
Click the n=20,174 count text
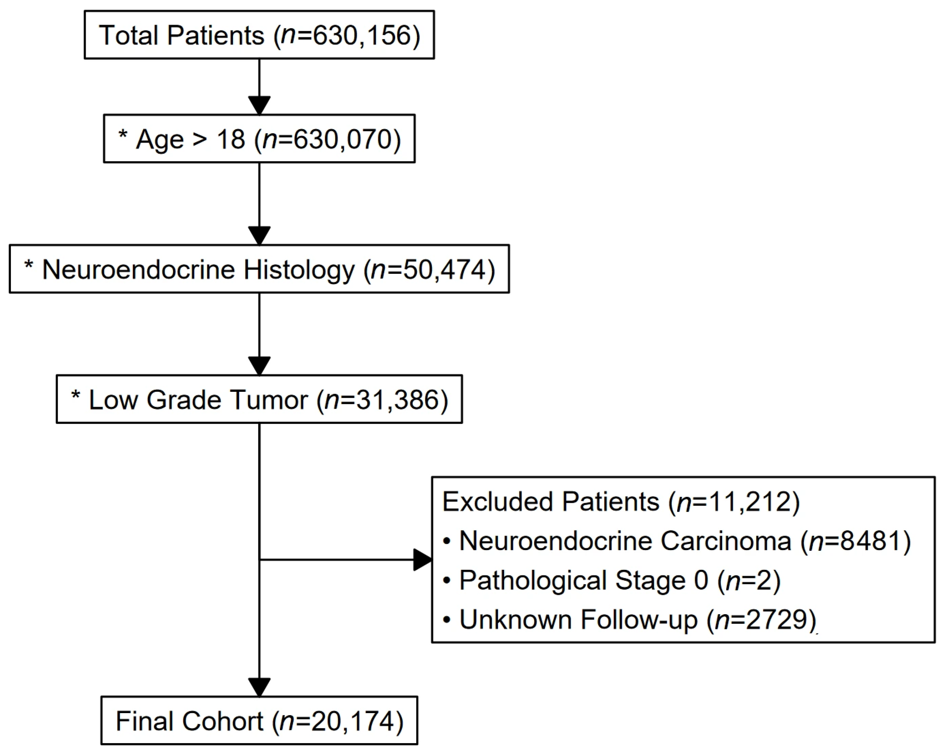pos(337,721)
